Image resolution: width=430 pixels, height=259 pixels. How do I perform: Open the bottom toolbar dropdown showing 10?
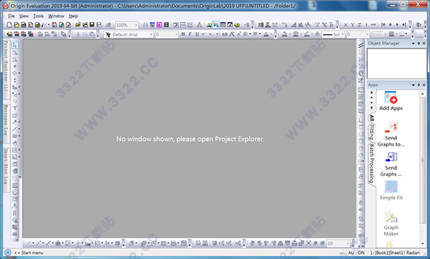coord(348,243)
